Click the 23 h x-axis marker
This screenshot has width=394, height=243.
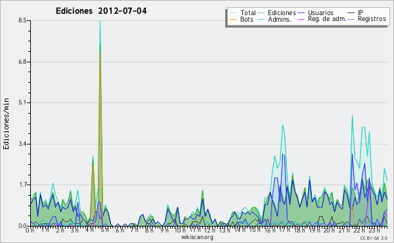374,230
